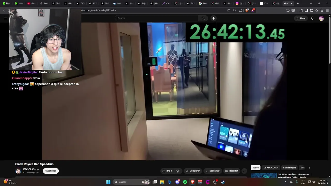Click the Compartir button
331x186 pixels.
pyautogui.click(x=193, y=171)
